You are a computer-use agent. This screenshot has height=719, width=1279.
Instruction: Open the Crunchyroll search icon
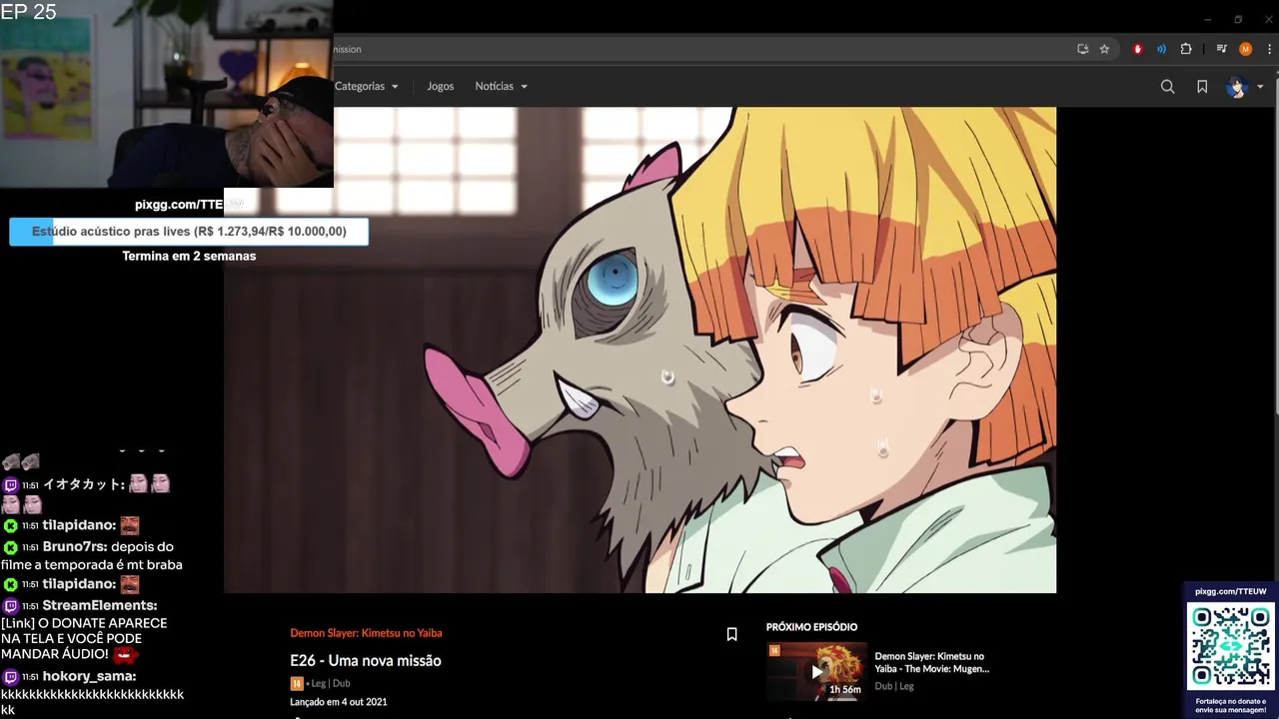click(1167, 87)
